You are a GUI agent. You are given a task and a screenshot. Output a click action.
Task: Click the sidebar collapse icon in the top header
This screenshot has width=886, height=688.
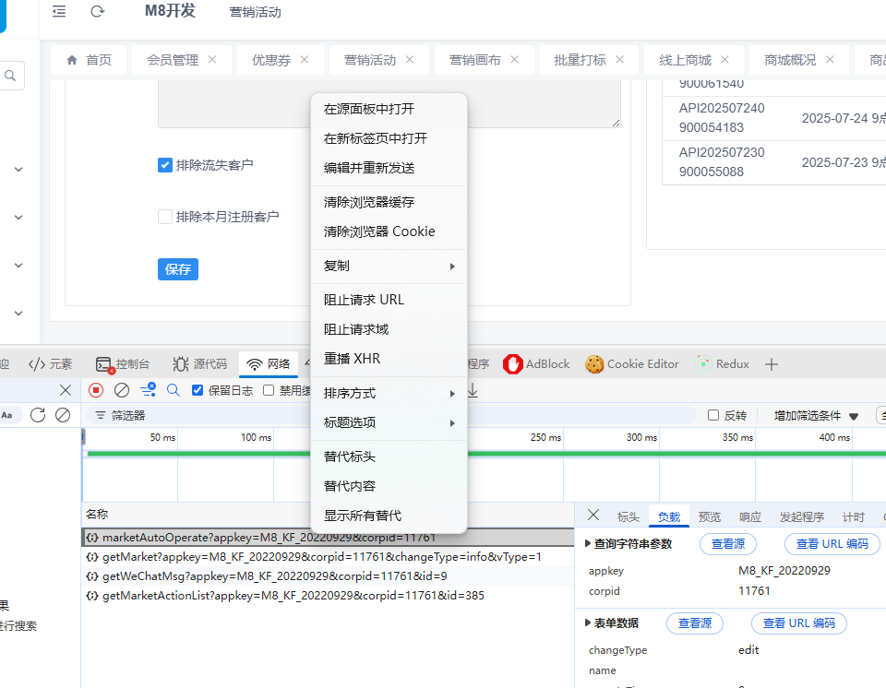[59, 11]
